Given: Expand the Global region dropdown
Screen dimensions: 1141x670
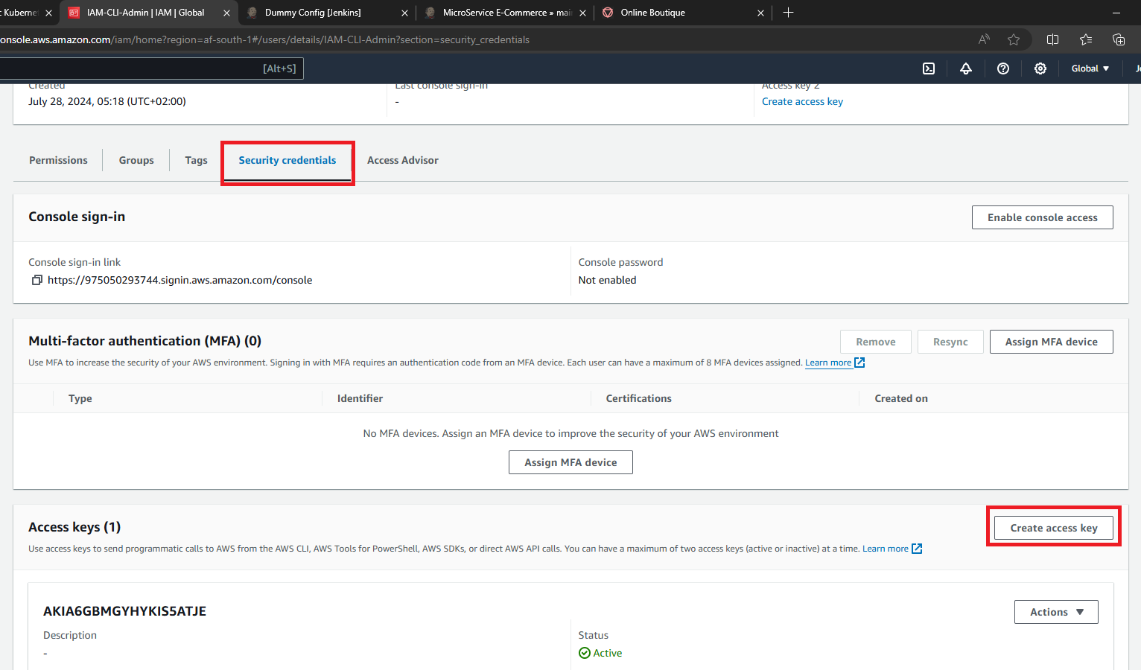Looking at the screenshot, I should tap(1090, 68).
